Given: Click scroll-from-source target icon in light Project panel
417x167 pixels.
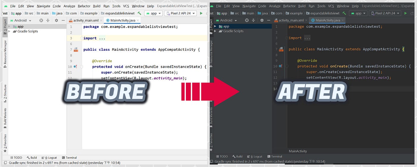Looking at the screenshot, I should pyautogui.click(x=41, y=20).
